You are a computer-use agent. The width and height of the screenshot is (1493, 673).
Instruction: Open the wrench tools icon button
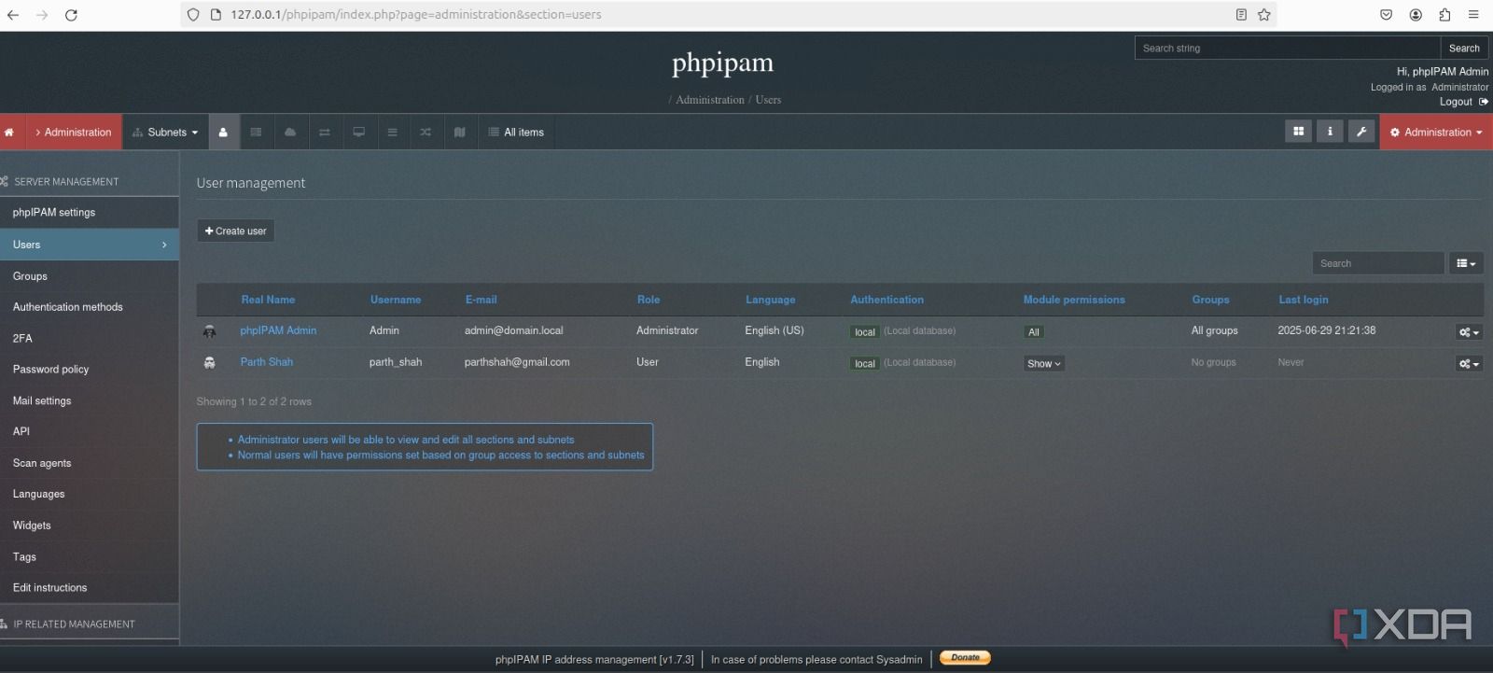point(1361,132)
